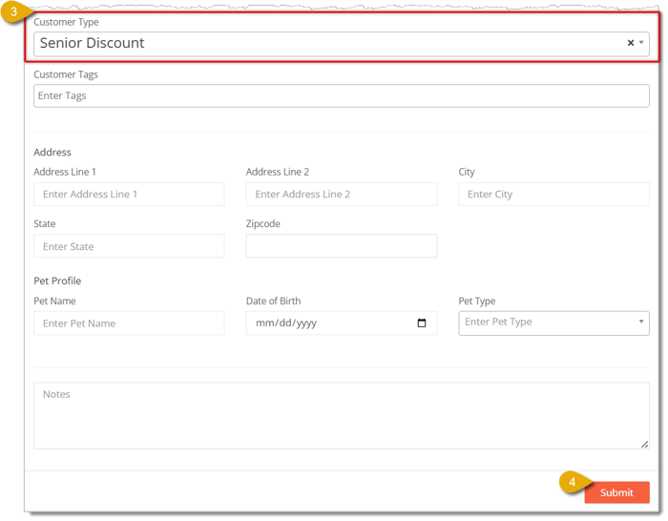Open the calendar picker icon for Date of Birth
The width and height of the screenshot is (668, 521).
tap(422, 323)
